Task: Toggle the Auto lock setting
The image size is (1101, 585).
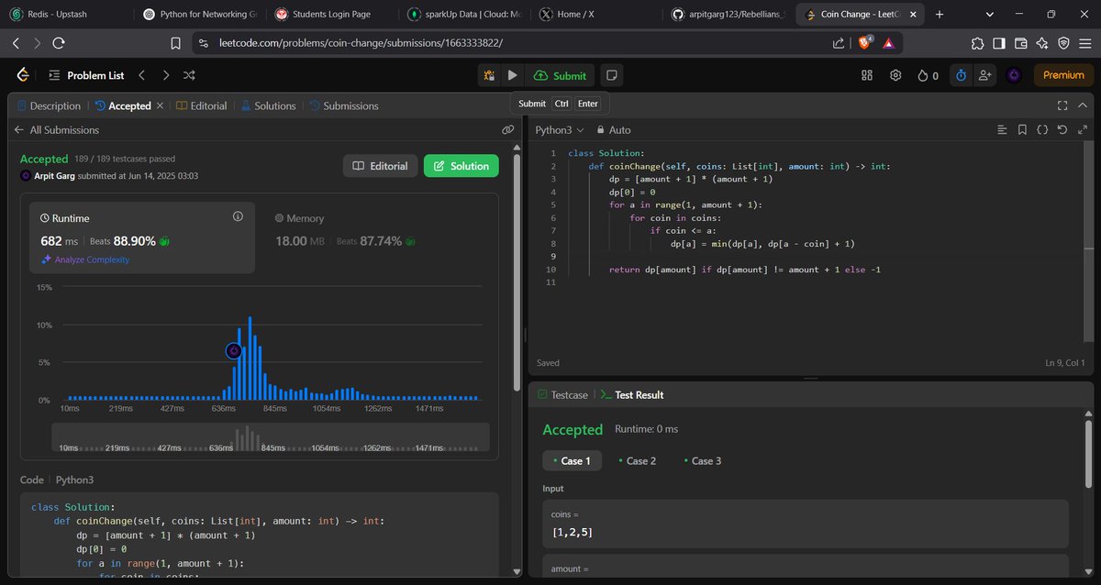Action: (614, 130)
